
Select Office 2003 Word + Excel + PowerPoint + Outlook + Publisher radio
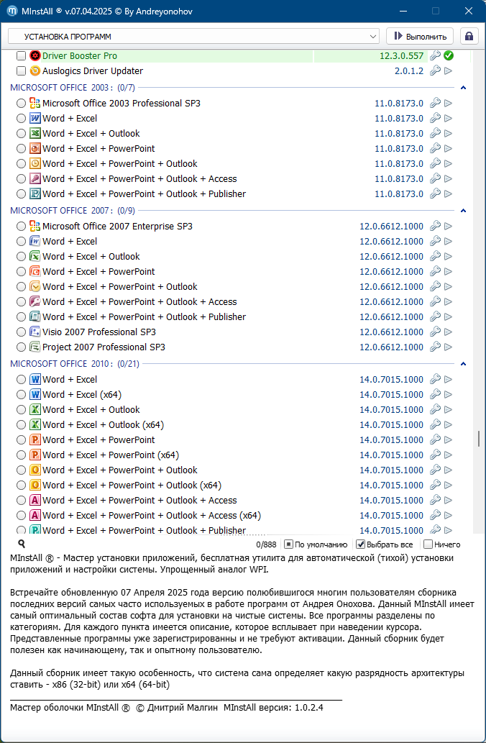[21, 194]
